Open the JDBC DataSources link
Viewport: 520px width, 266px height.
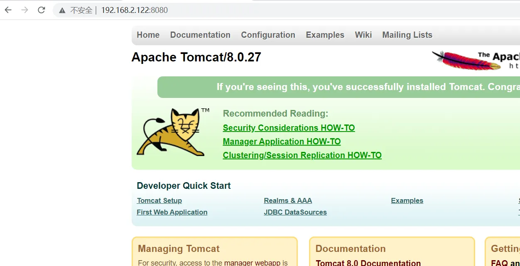point(295,212)
